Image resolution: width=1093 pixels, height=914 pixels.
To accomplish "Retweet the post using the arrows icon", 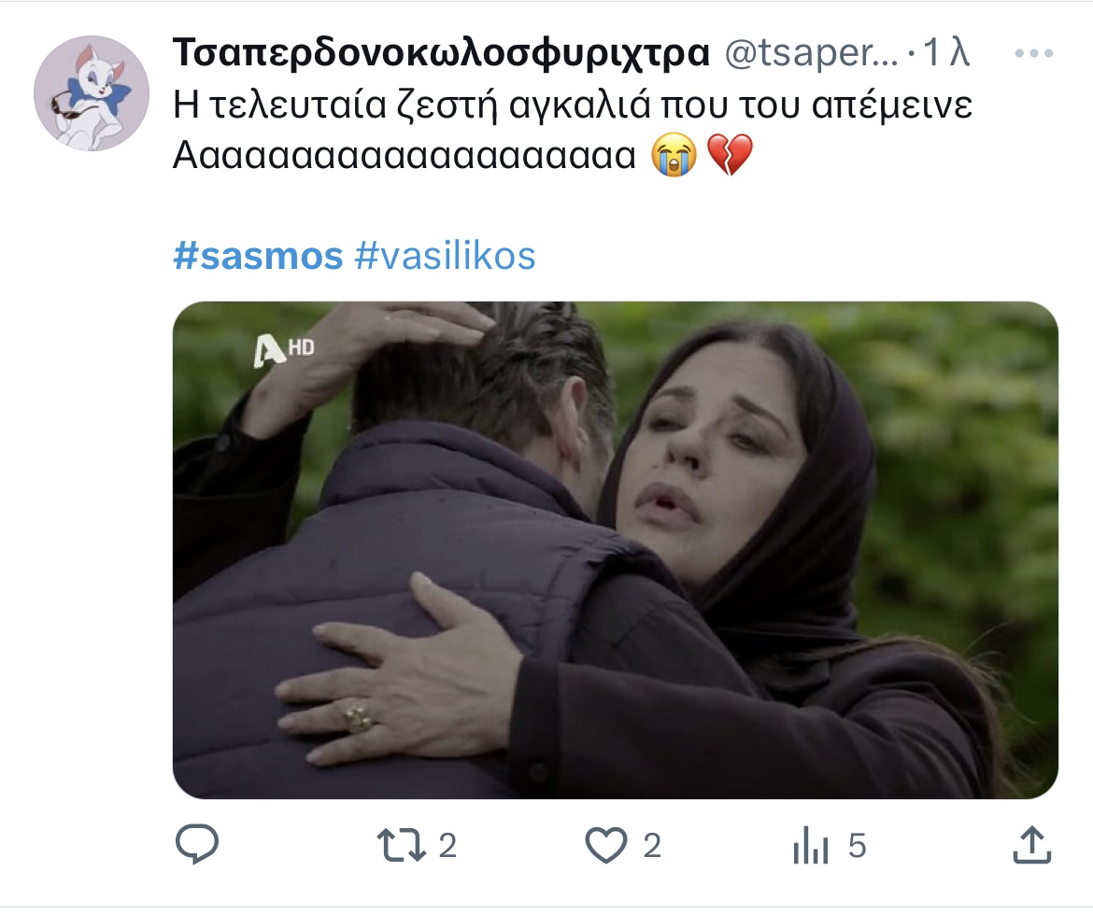I will (x=401, y=845).
